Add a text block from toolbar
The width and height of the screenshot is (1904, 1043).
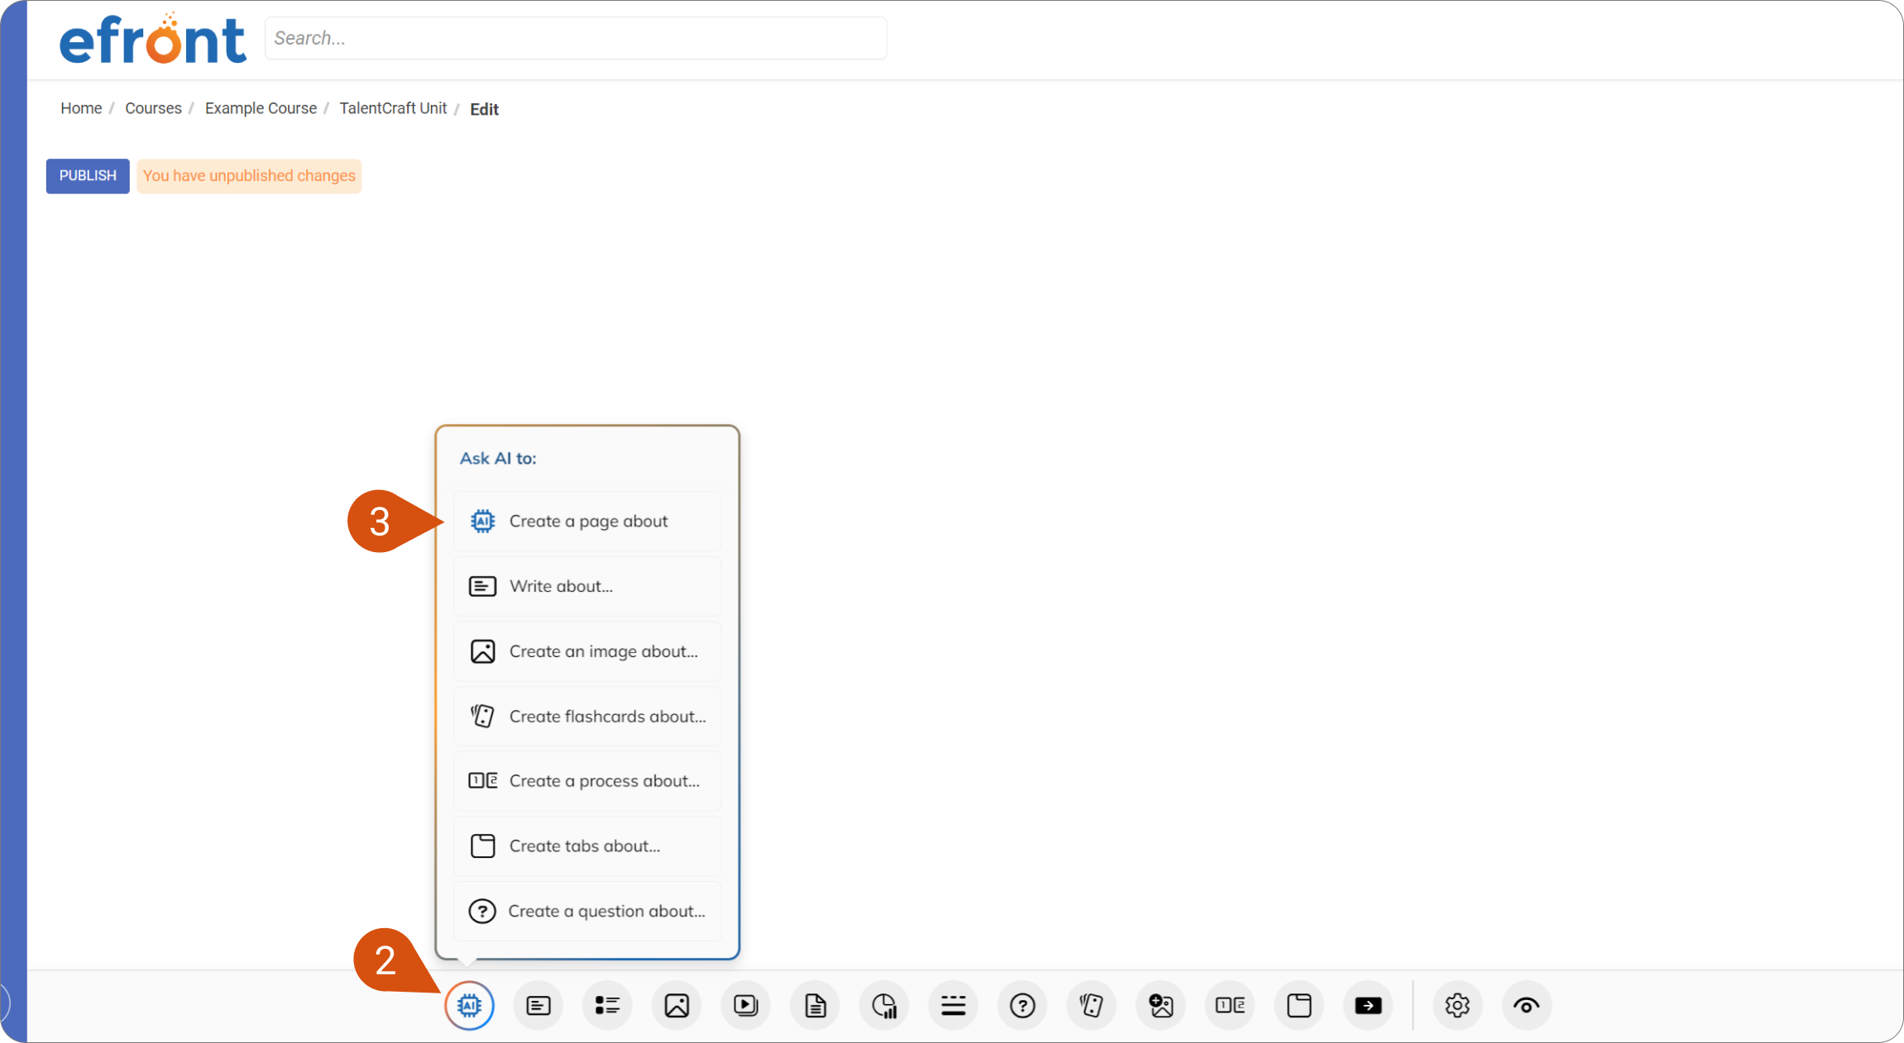(x=538, y=1006)
